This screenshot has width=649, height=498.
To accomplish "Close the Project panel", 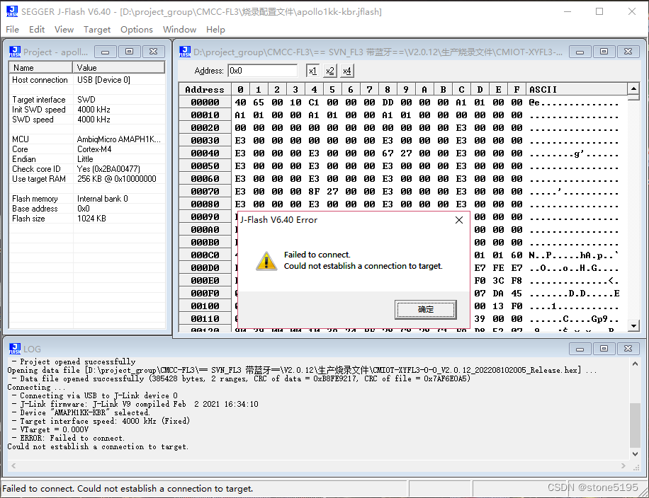I will click(154, 52).
